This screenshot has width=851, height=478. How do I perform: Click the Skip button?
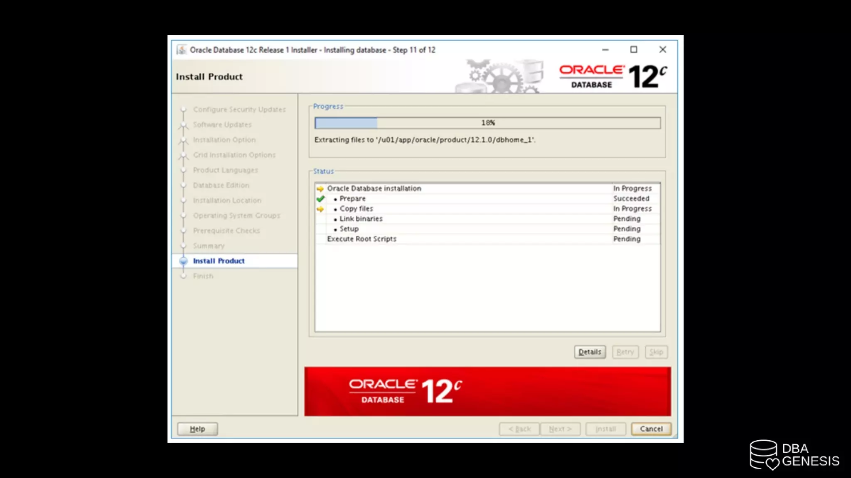pyautogui.click(x=656, y=352)
